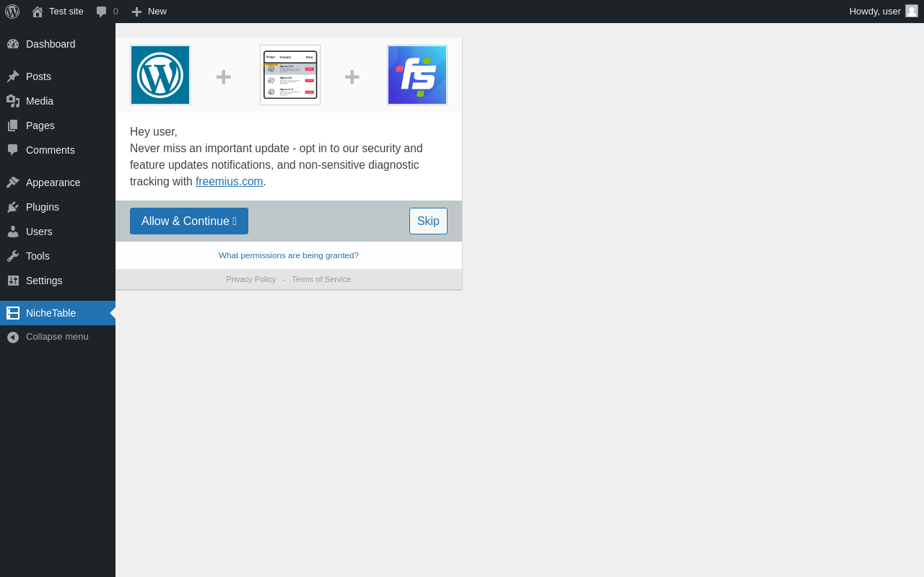Click the Pages icon in sidebar
924x577 pixels.
point(13,125)
